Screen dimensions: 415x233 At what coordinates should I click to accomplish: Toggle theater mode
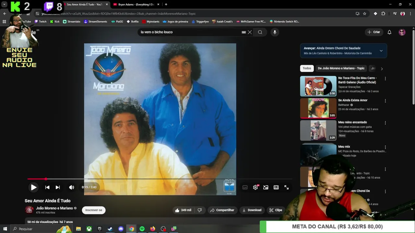pos(276,187)
